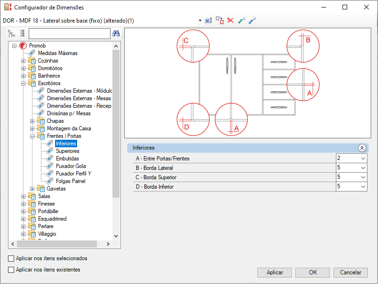Select the Esquadrimed tree item
Screen dimensions: 382x287
[x=52, y=219]
